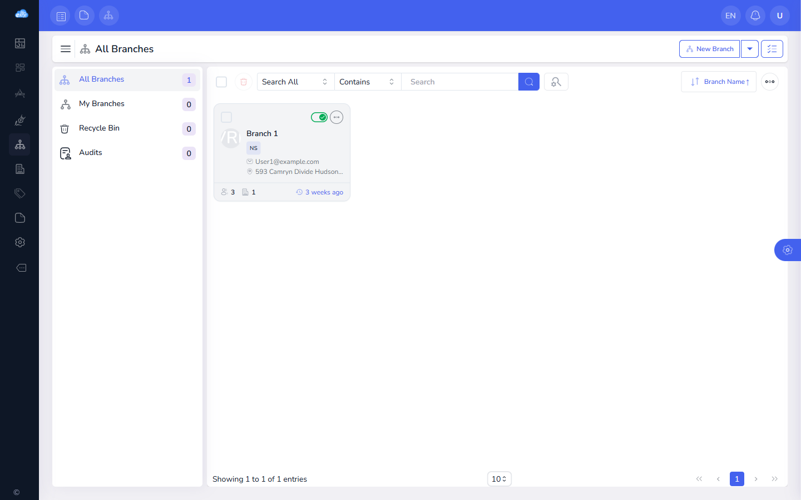Screen dimensions: 801x500
Task: Open the Search All field dropdown
Action: coord(296,82)
